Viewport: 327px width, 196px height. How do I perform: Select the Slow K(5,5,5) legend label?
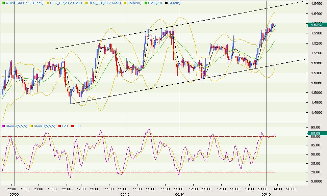tap(17, 126)
